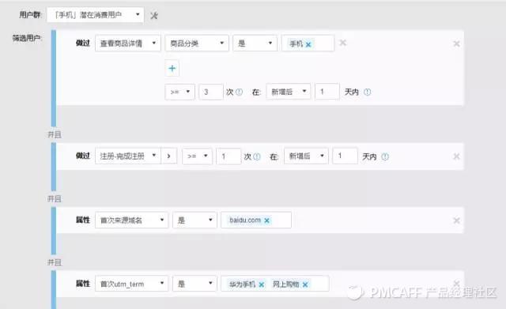Click the 手机 tag input field
Screen dimensions: 506x309
tap(308, 43)
